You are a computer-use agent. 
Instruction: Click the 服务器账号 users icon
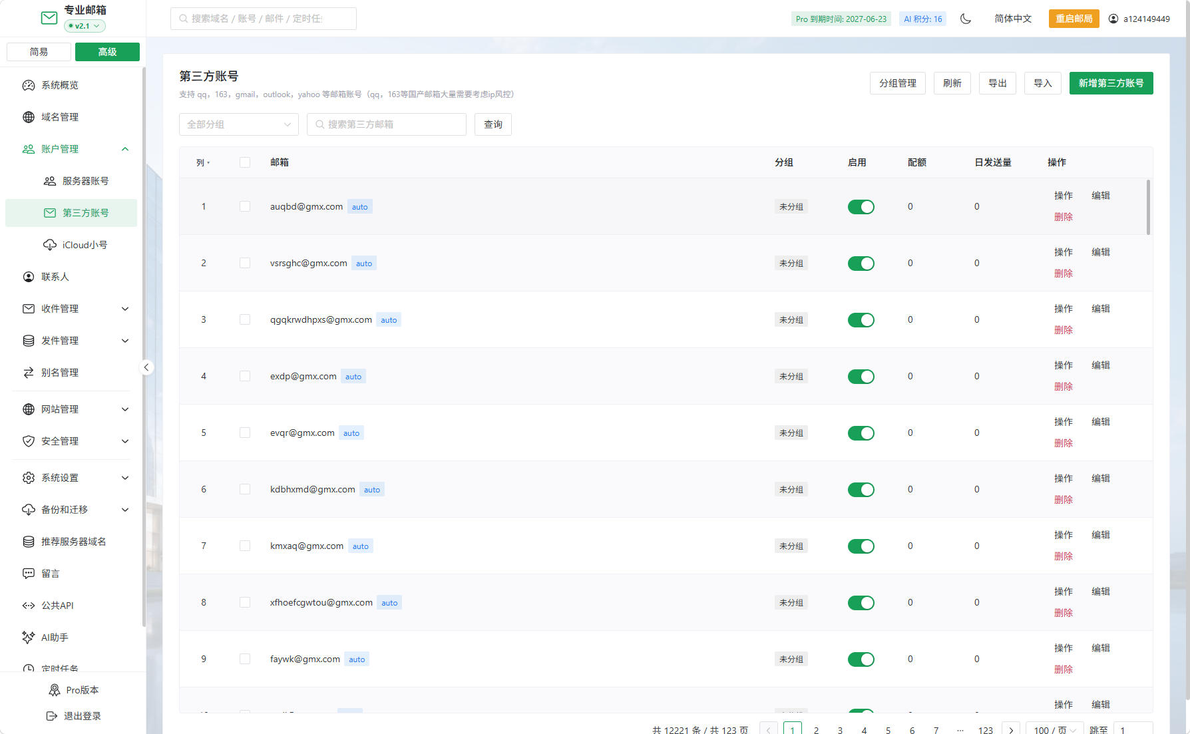[50, 181]
